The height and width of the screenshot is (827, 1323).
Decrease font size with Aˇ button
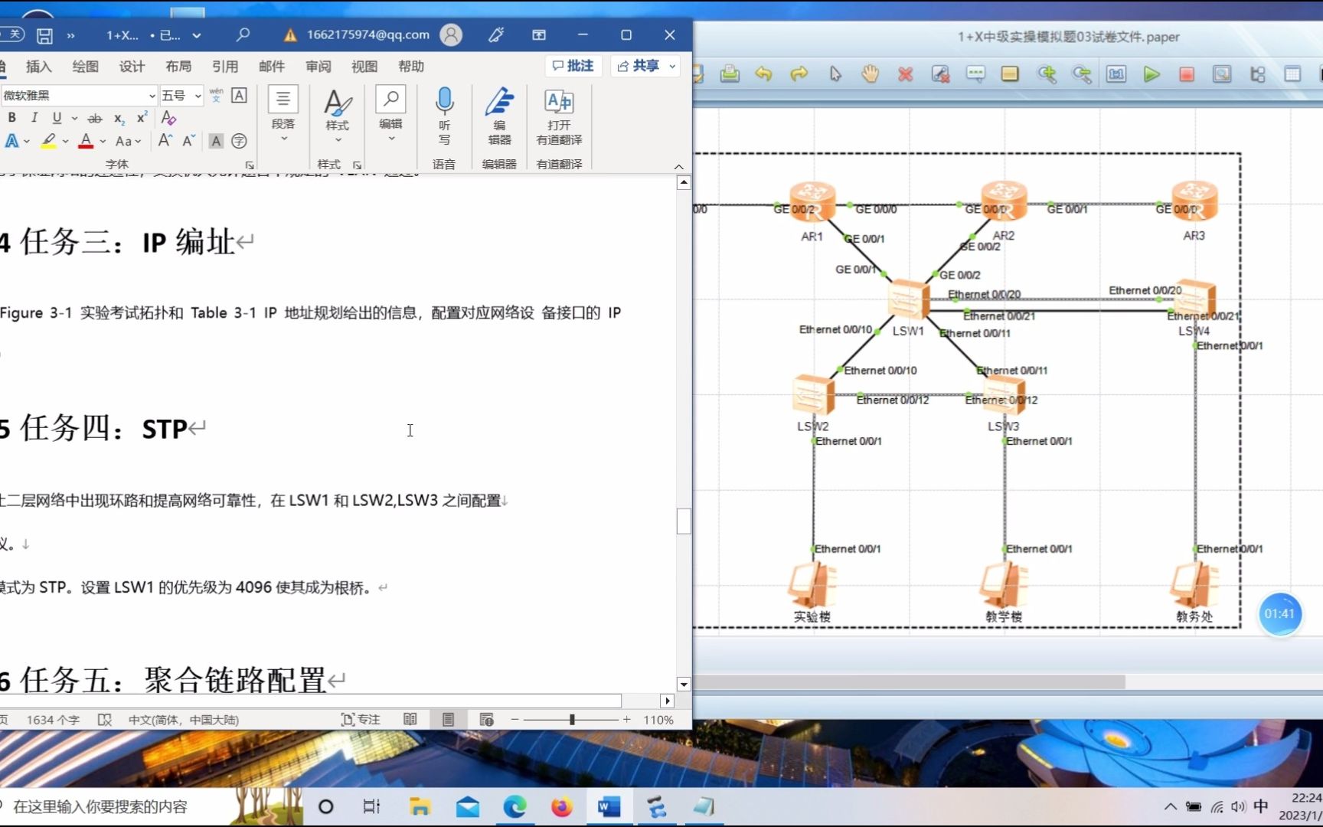coord(189,141)
